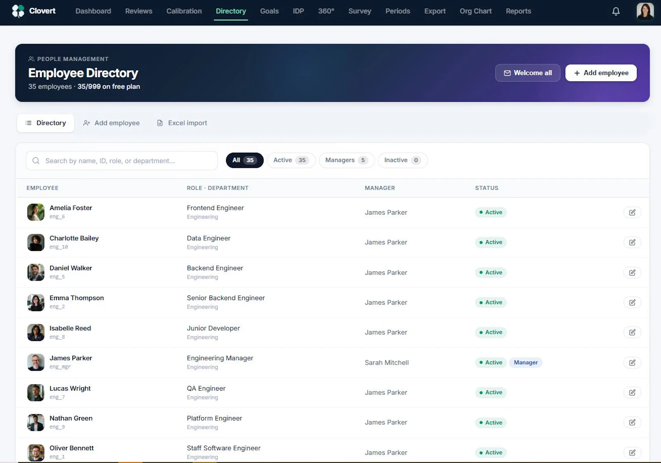Click the Manager badge on James Parker
Image resolution: width=661 pixels, height=463 pixels.
[x=525, y=363]
